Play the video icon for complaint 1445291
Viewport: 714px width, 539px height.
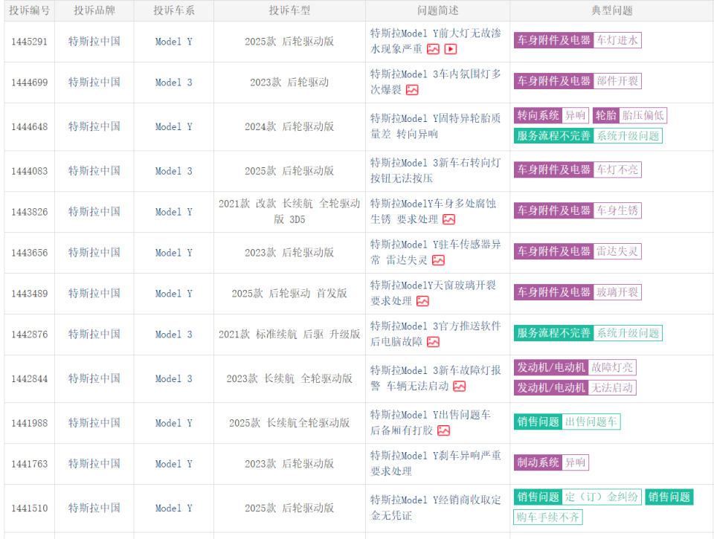(x=451, y=49)
